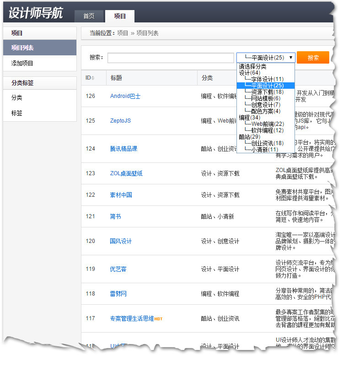Open 项目列表 in the sidebar
This screenshot has height=366, width=343.
pyautogui.click(x=22, y=48)
